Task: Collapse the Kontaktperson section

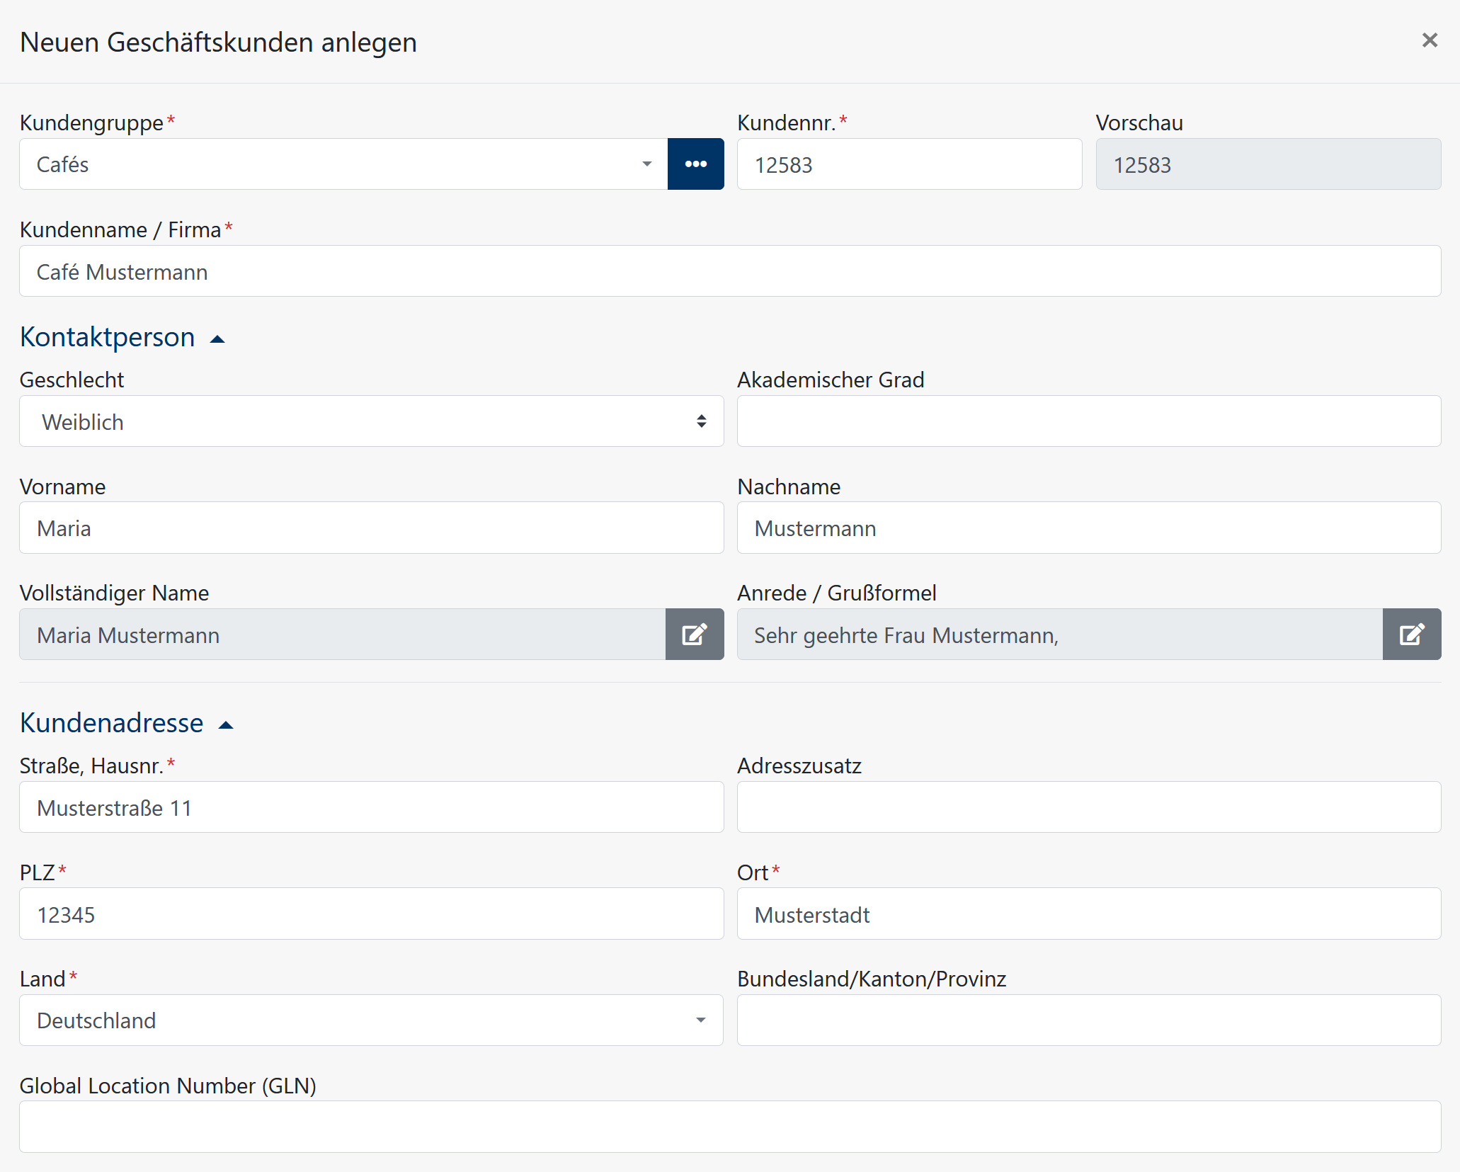Action: tap(122, 337)
